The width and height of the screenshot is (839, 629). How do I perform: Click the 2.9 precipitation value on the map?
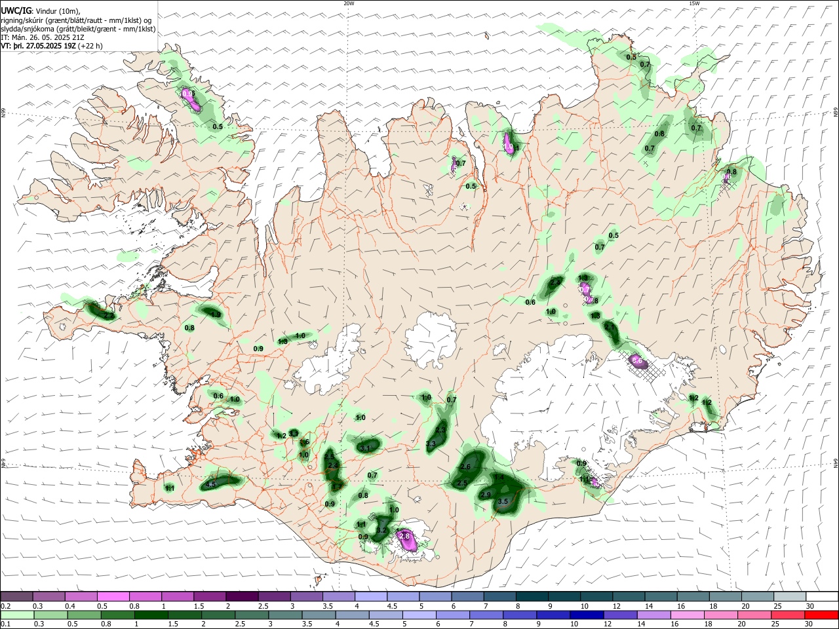(486, 495)
